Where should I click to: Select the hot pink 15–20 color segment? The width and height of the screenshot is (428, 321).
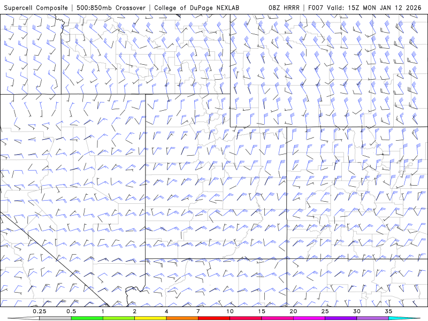277,318
